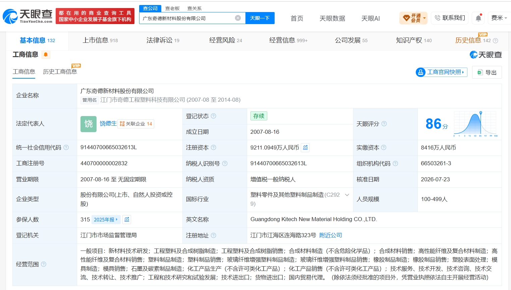This screenshot has width=511, height=290.
Task: Click the orange alert bell beside 工商信息
Action: (x=46, y=55)
